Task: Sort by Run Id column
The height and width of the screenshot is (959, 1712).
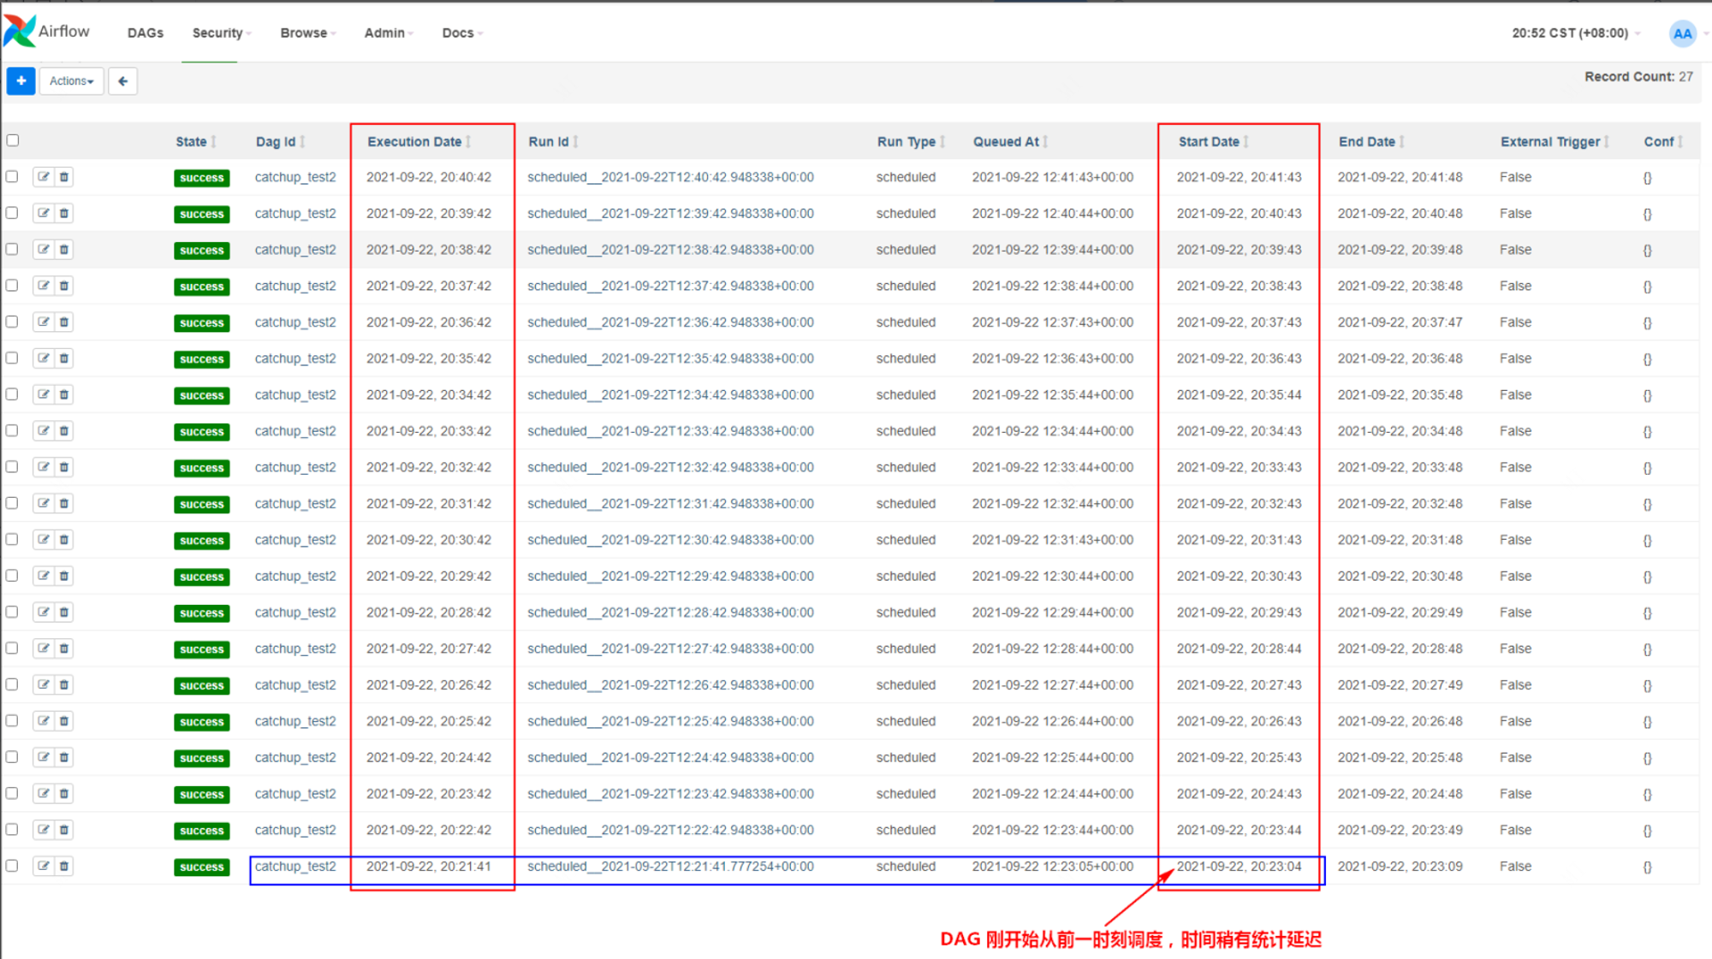Action: coord(553,142)
